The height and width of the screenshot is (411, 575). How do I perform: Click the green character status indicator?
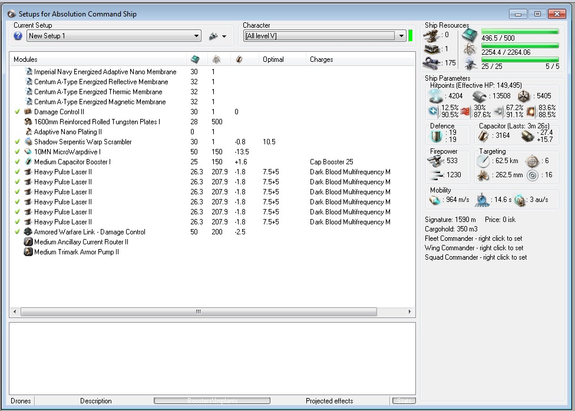click(x=410, y=36)
